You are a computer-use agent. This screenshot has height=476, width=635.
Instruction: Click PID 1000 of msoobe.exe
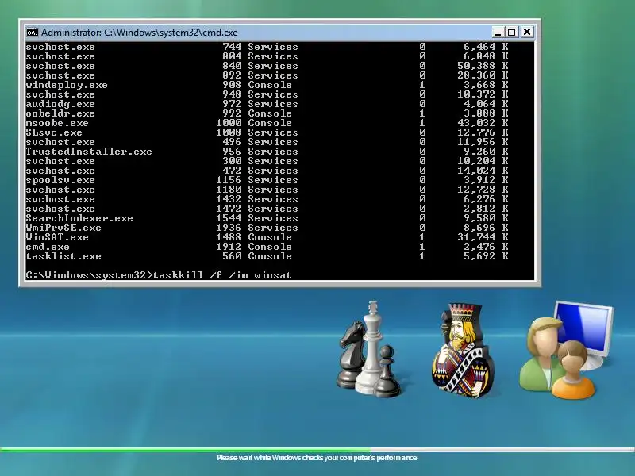(229, 123)
